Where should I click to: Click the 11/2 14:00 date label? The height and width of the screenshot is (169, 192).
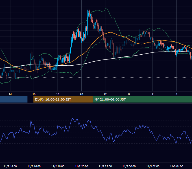click(x=10, y=166)
